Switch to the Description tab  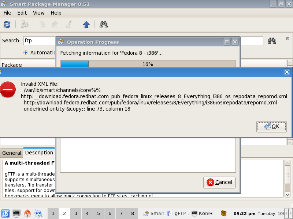coord(39,153)
